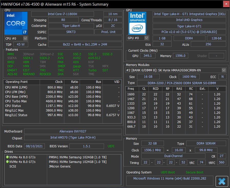
Task: Click the Freq column header in memory timings
Action: 131,89
